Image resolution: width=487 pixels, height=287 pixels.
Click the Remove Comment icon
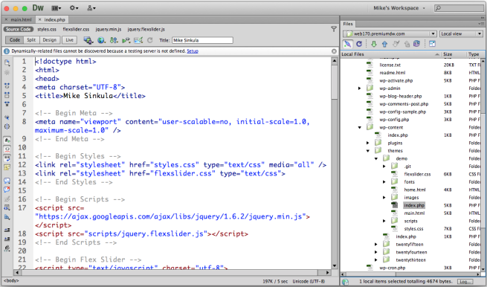click(7, 190)
